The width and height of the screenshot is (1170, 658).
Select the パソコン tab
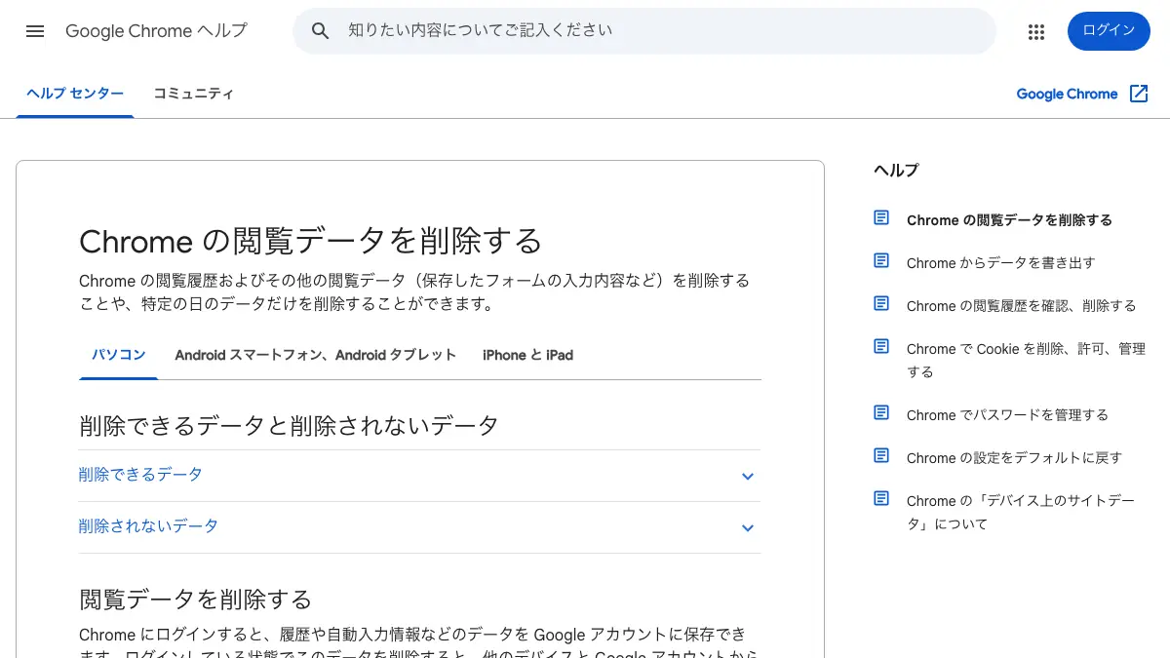119,355
